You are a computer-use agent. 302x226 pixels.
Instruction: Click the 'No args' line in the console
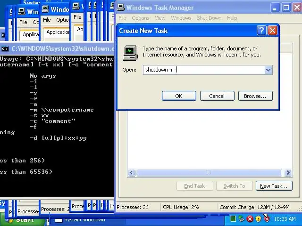[x=43, y=76]
